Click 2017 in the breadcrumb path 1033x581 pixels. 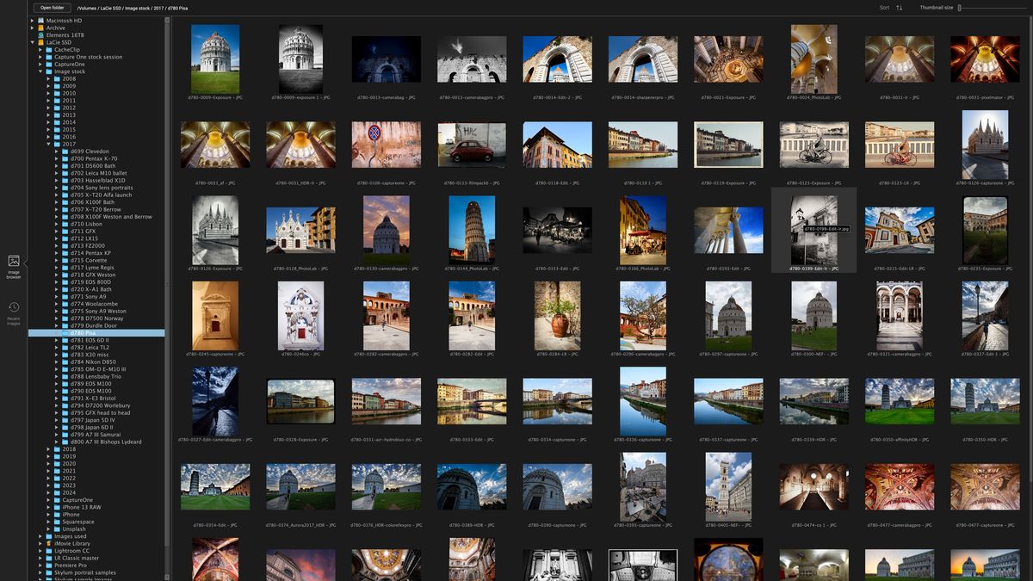(158, 8)
